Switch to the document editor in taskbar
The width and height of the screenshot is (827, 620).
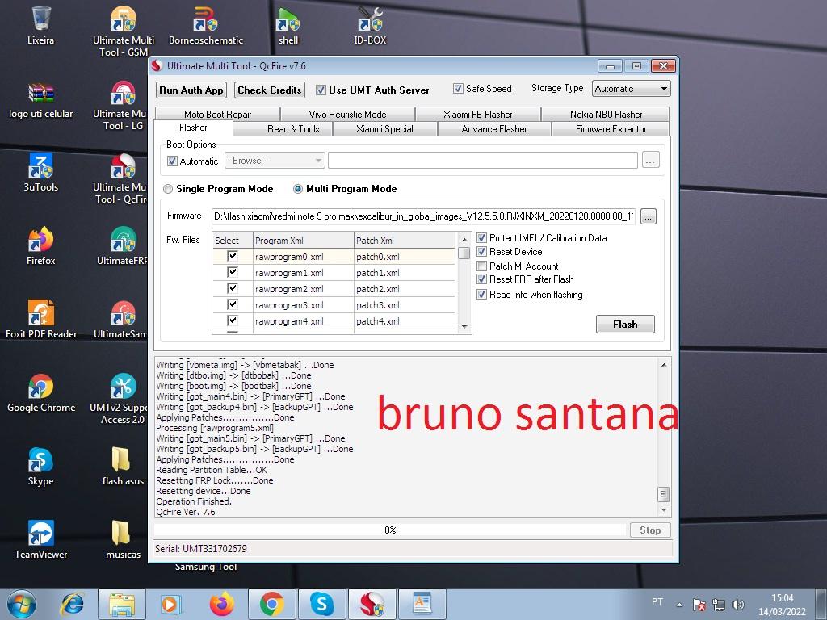[x=422, y=604]
